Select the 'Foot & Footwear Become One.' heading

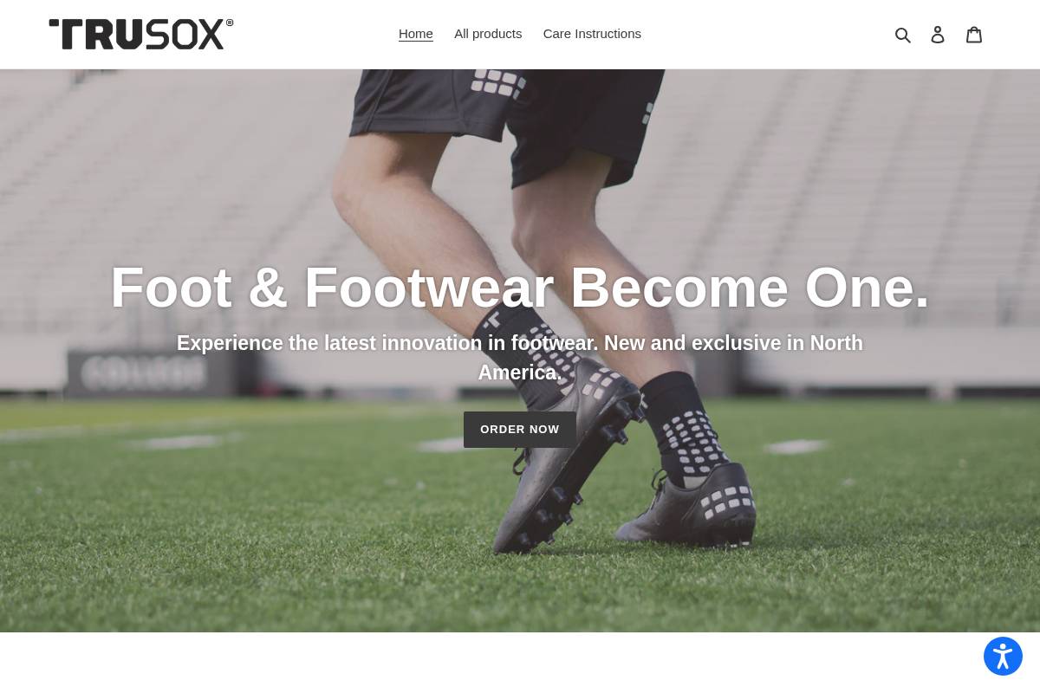(520, 287)
